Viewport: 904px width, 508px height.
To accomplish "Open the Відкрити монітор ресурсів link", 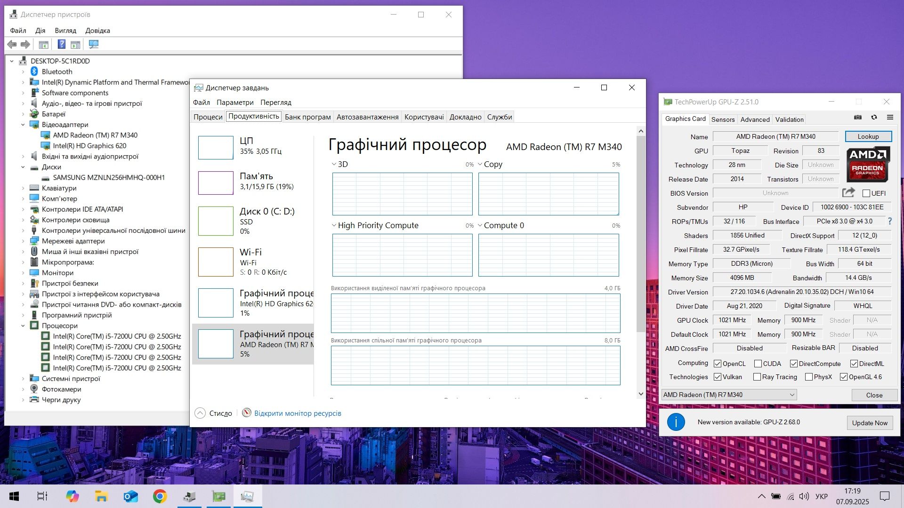I will [298, 413].
